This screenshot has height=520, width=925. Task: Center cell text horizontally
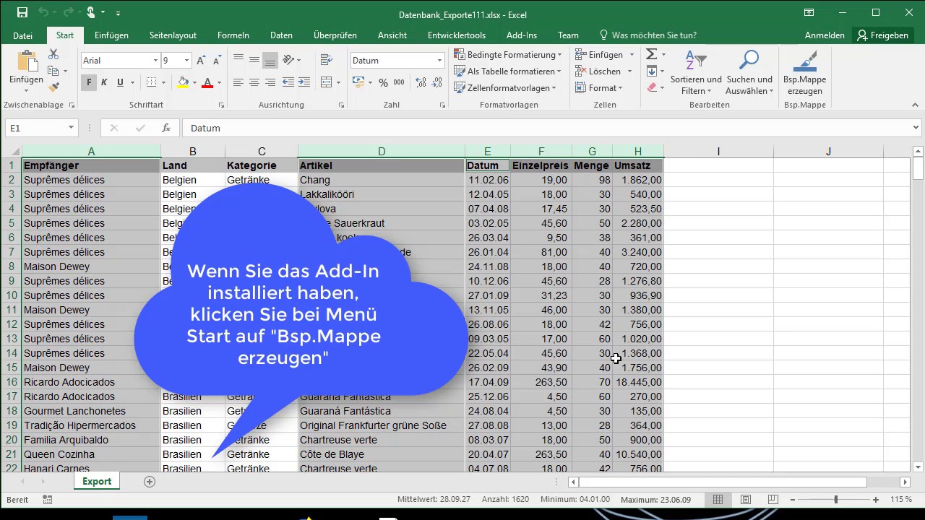point(254,82)
